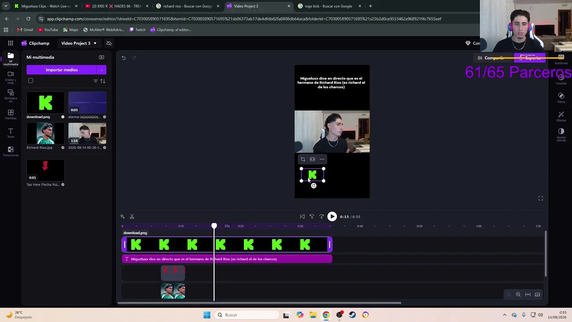572x322 pixels.
Task: Click the Importar medios button
Action: [62, 70]
